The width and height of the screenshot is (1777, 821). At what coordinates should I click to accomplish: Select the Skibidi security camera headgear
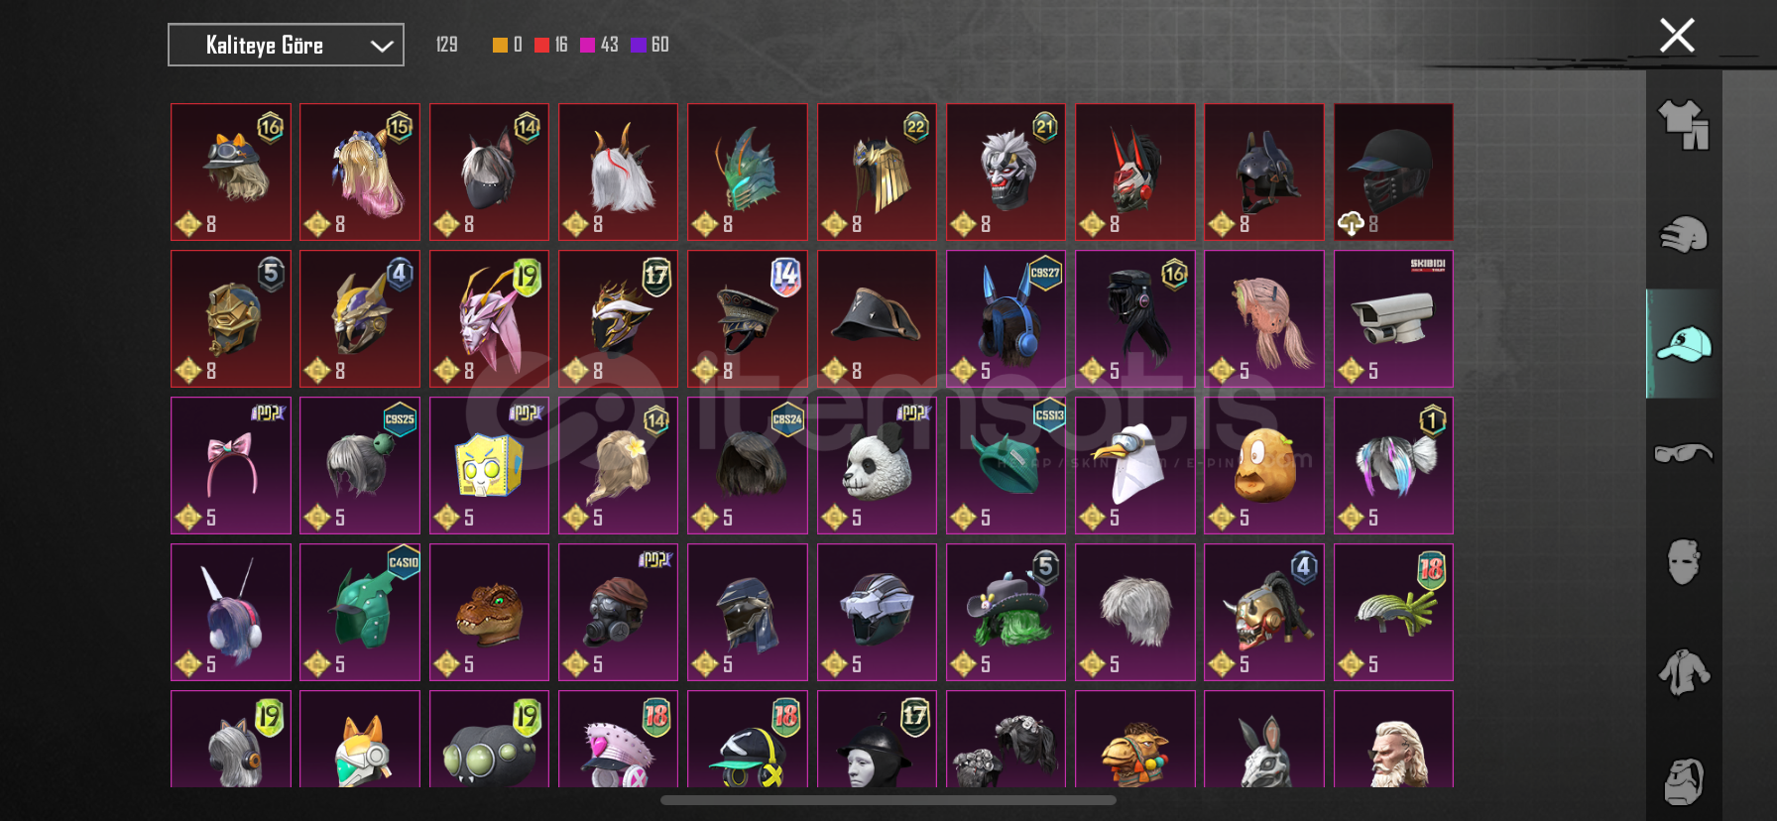click(x=1393, y=318)
